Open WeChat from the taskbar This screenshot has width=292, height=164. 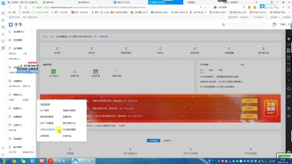[23, 161]
